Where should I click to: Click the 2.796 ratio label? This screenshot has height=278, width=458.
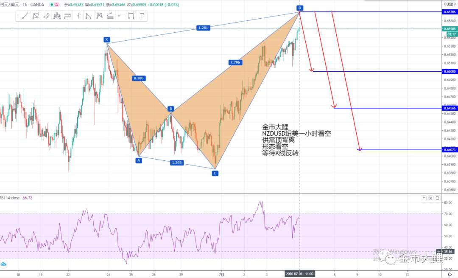tap(235, 62)
